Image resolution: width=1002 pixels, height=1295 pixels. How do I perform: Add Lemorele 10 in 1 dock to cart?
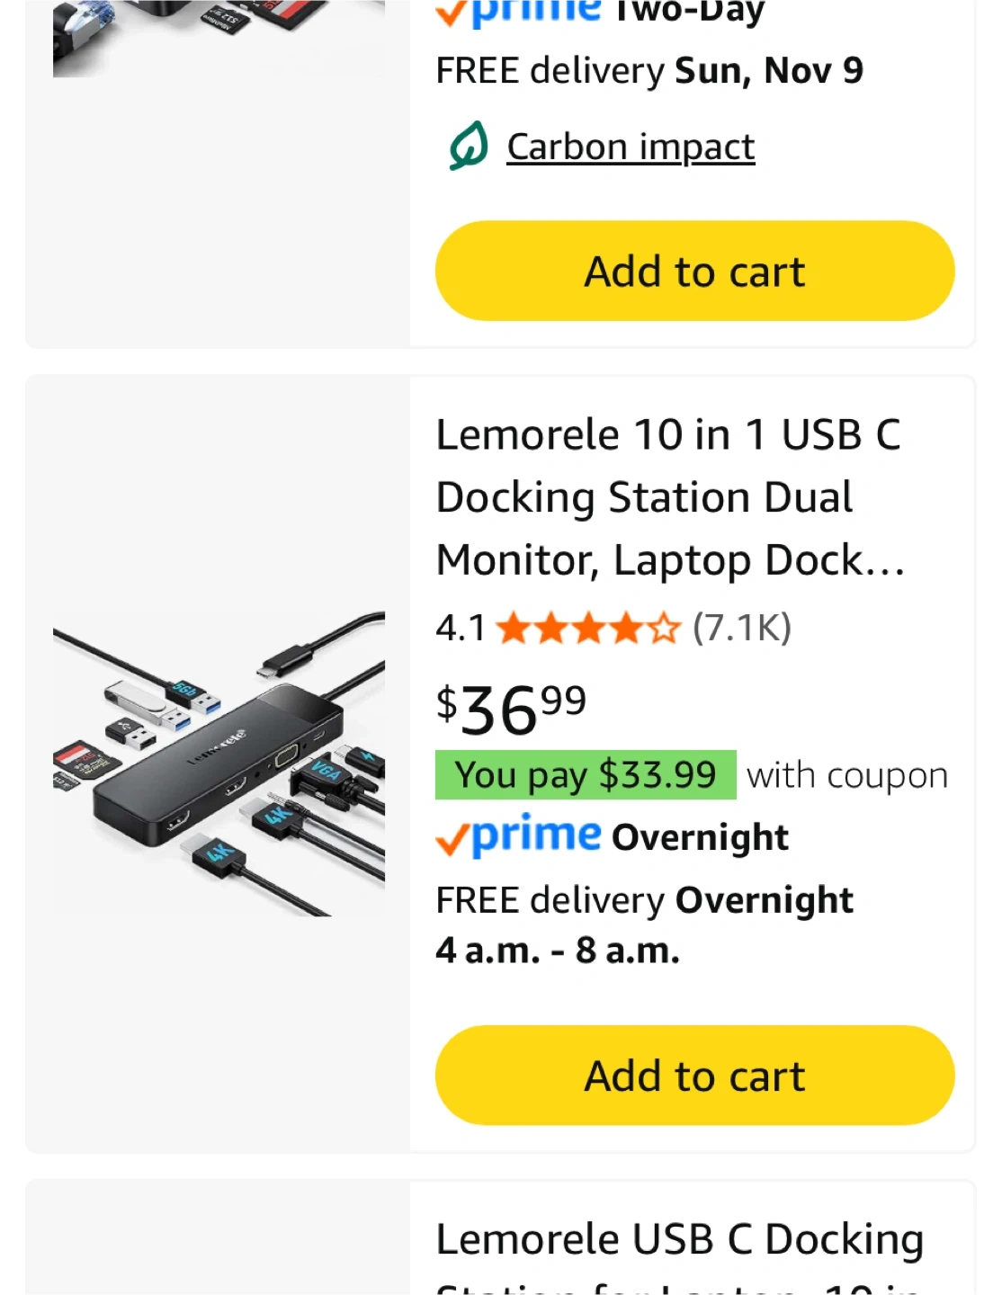[694, 1075]
